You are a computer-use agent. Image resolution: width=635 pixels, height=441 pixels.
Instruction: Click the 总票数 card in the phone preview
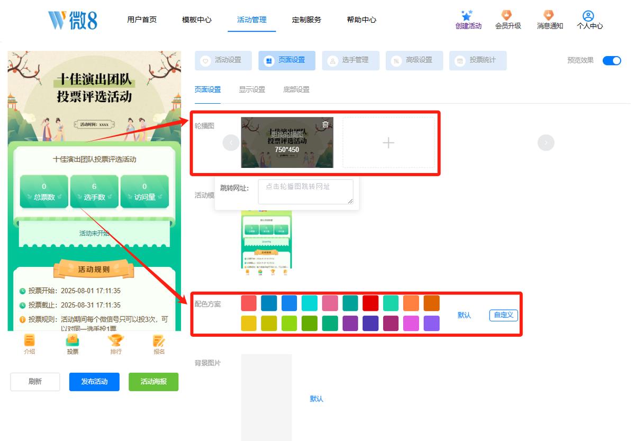pyautogui.click(x=44, y=191)
